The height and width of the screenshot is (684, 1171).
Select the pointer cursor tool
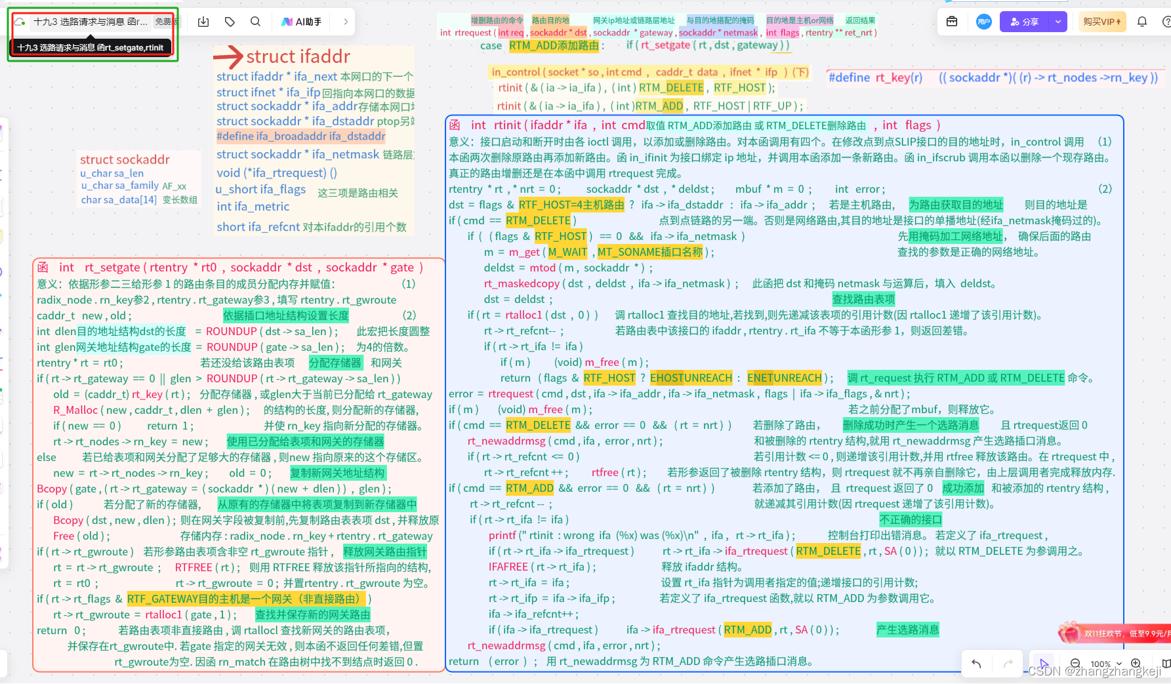pyautogui.click(x=1044, y=663)
